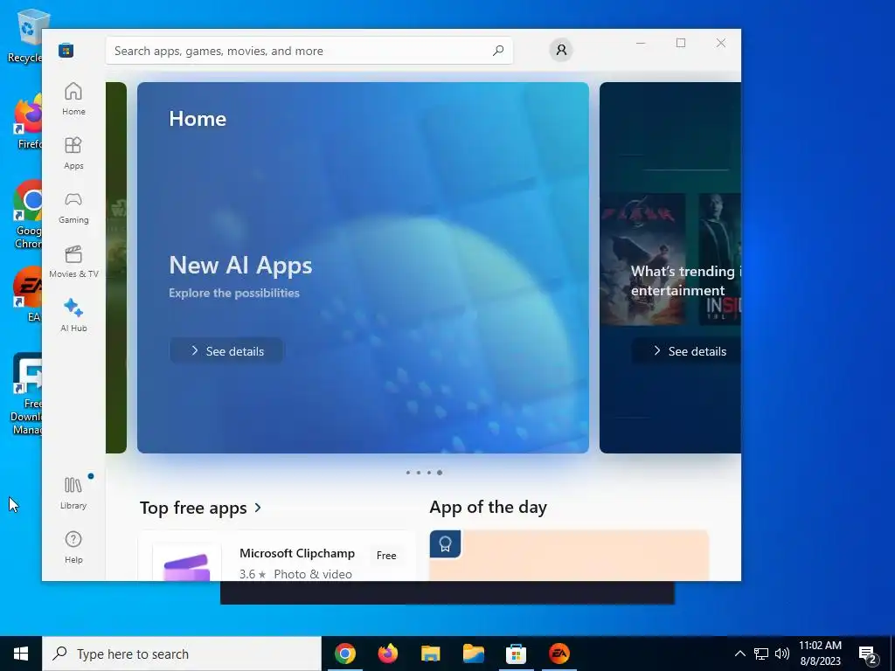This screenshot has height=671, width=895.
Task: Click the Microsoft Store logo icon
Action: point(66,50)
